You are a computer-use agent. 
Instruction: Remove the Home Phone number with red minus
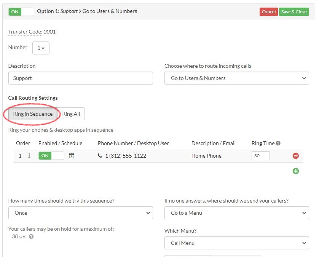coord(296,156)
